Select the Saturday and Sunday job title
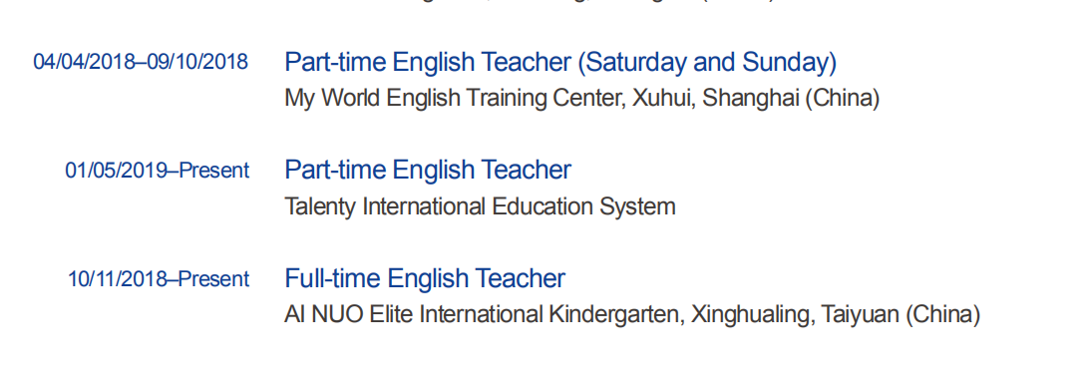This screenshot has height=387, width=1086. tap(560, 62)
